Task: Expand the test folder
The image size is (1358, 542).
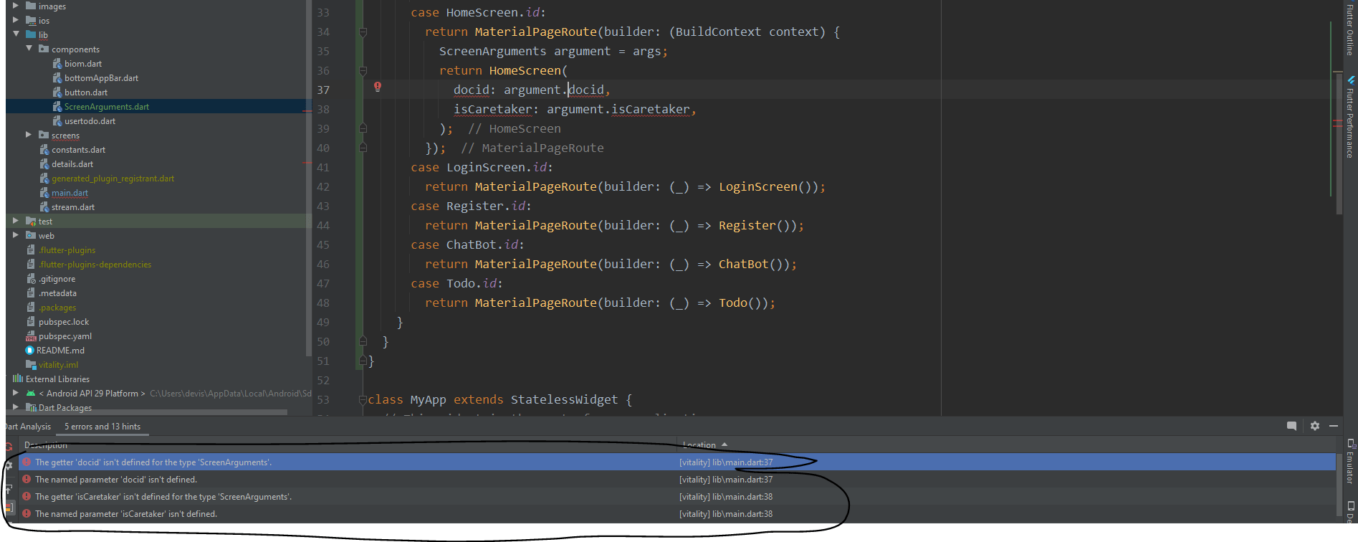Action: tap(16, 221)
